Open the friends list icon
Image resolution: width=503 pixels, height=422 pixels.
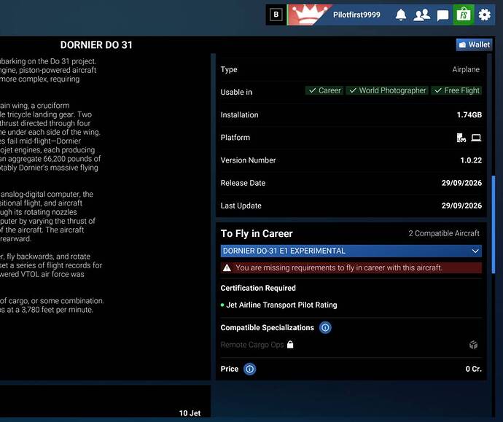(x=421, y=15)
